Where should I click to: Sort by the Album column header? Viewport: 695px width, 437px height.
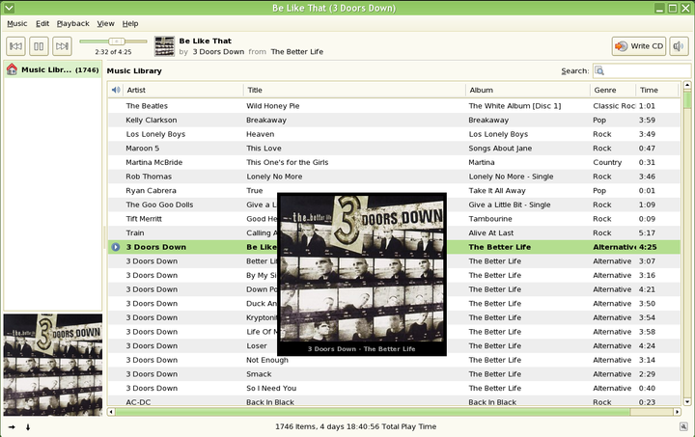[x=527, y=90]
